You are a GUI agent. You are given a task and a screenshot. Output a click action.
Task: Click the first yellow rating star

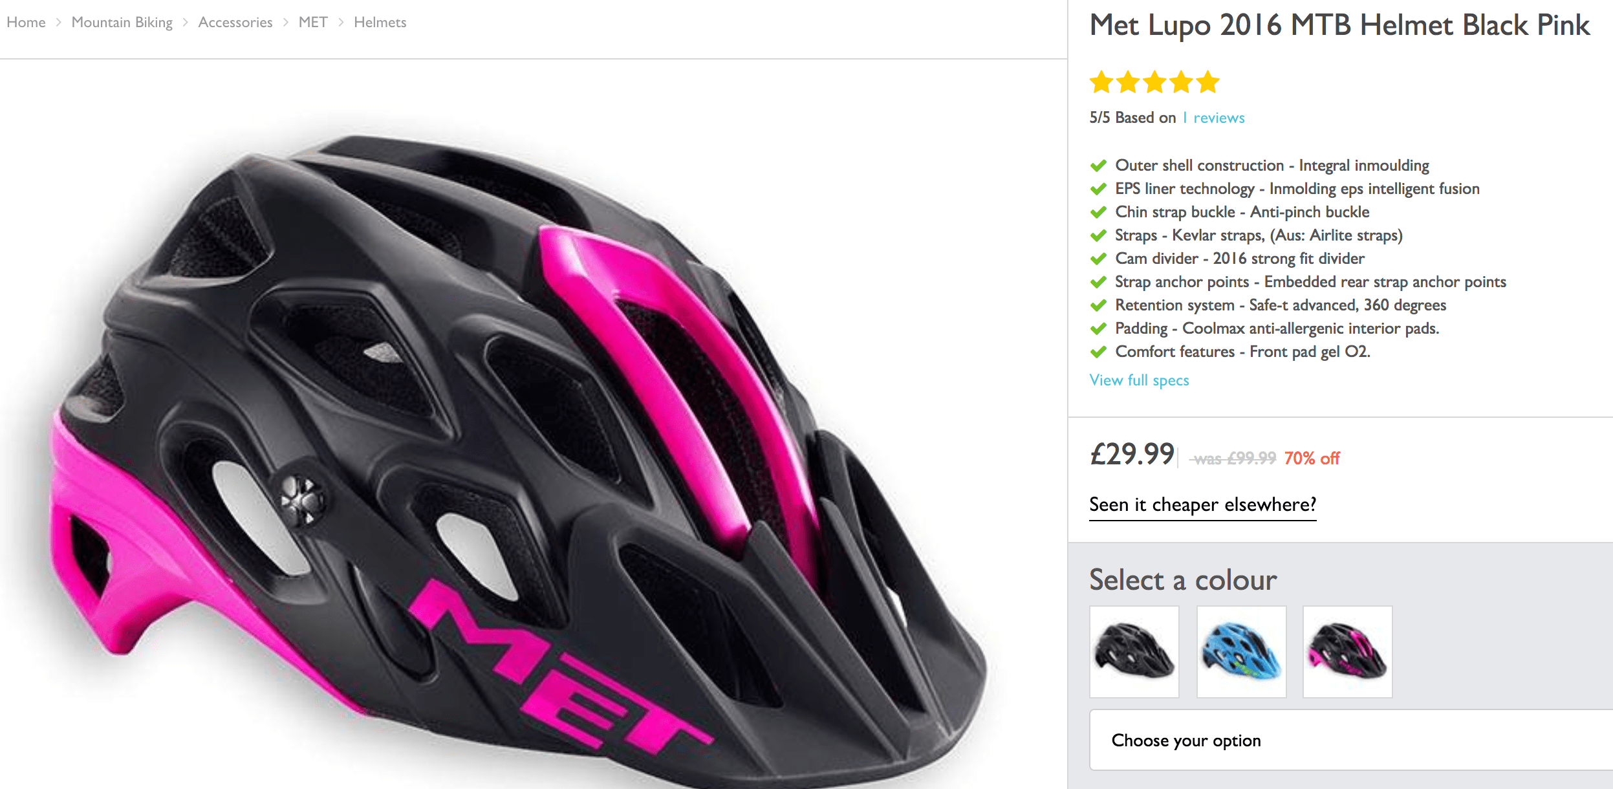point(1101,83)
